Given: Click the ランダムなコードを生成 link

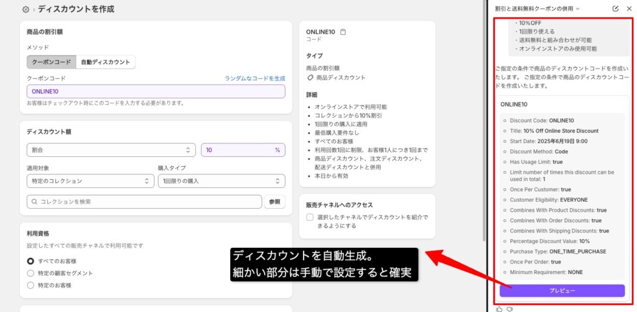Looking at the screenshot, I should [x=254, y=78].
